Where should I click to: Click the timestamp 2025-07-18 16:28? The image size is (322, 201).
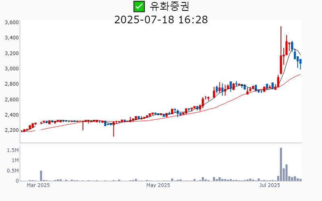(x=161, y=20)
